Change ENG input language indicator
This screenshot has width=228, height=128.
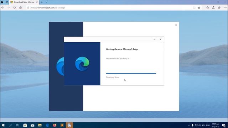point(208,125)
